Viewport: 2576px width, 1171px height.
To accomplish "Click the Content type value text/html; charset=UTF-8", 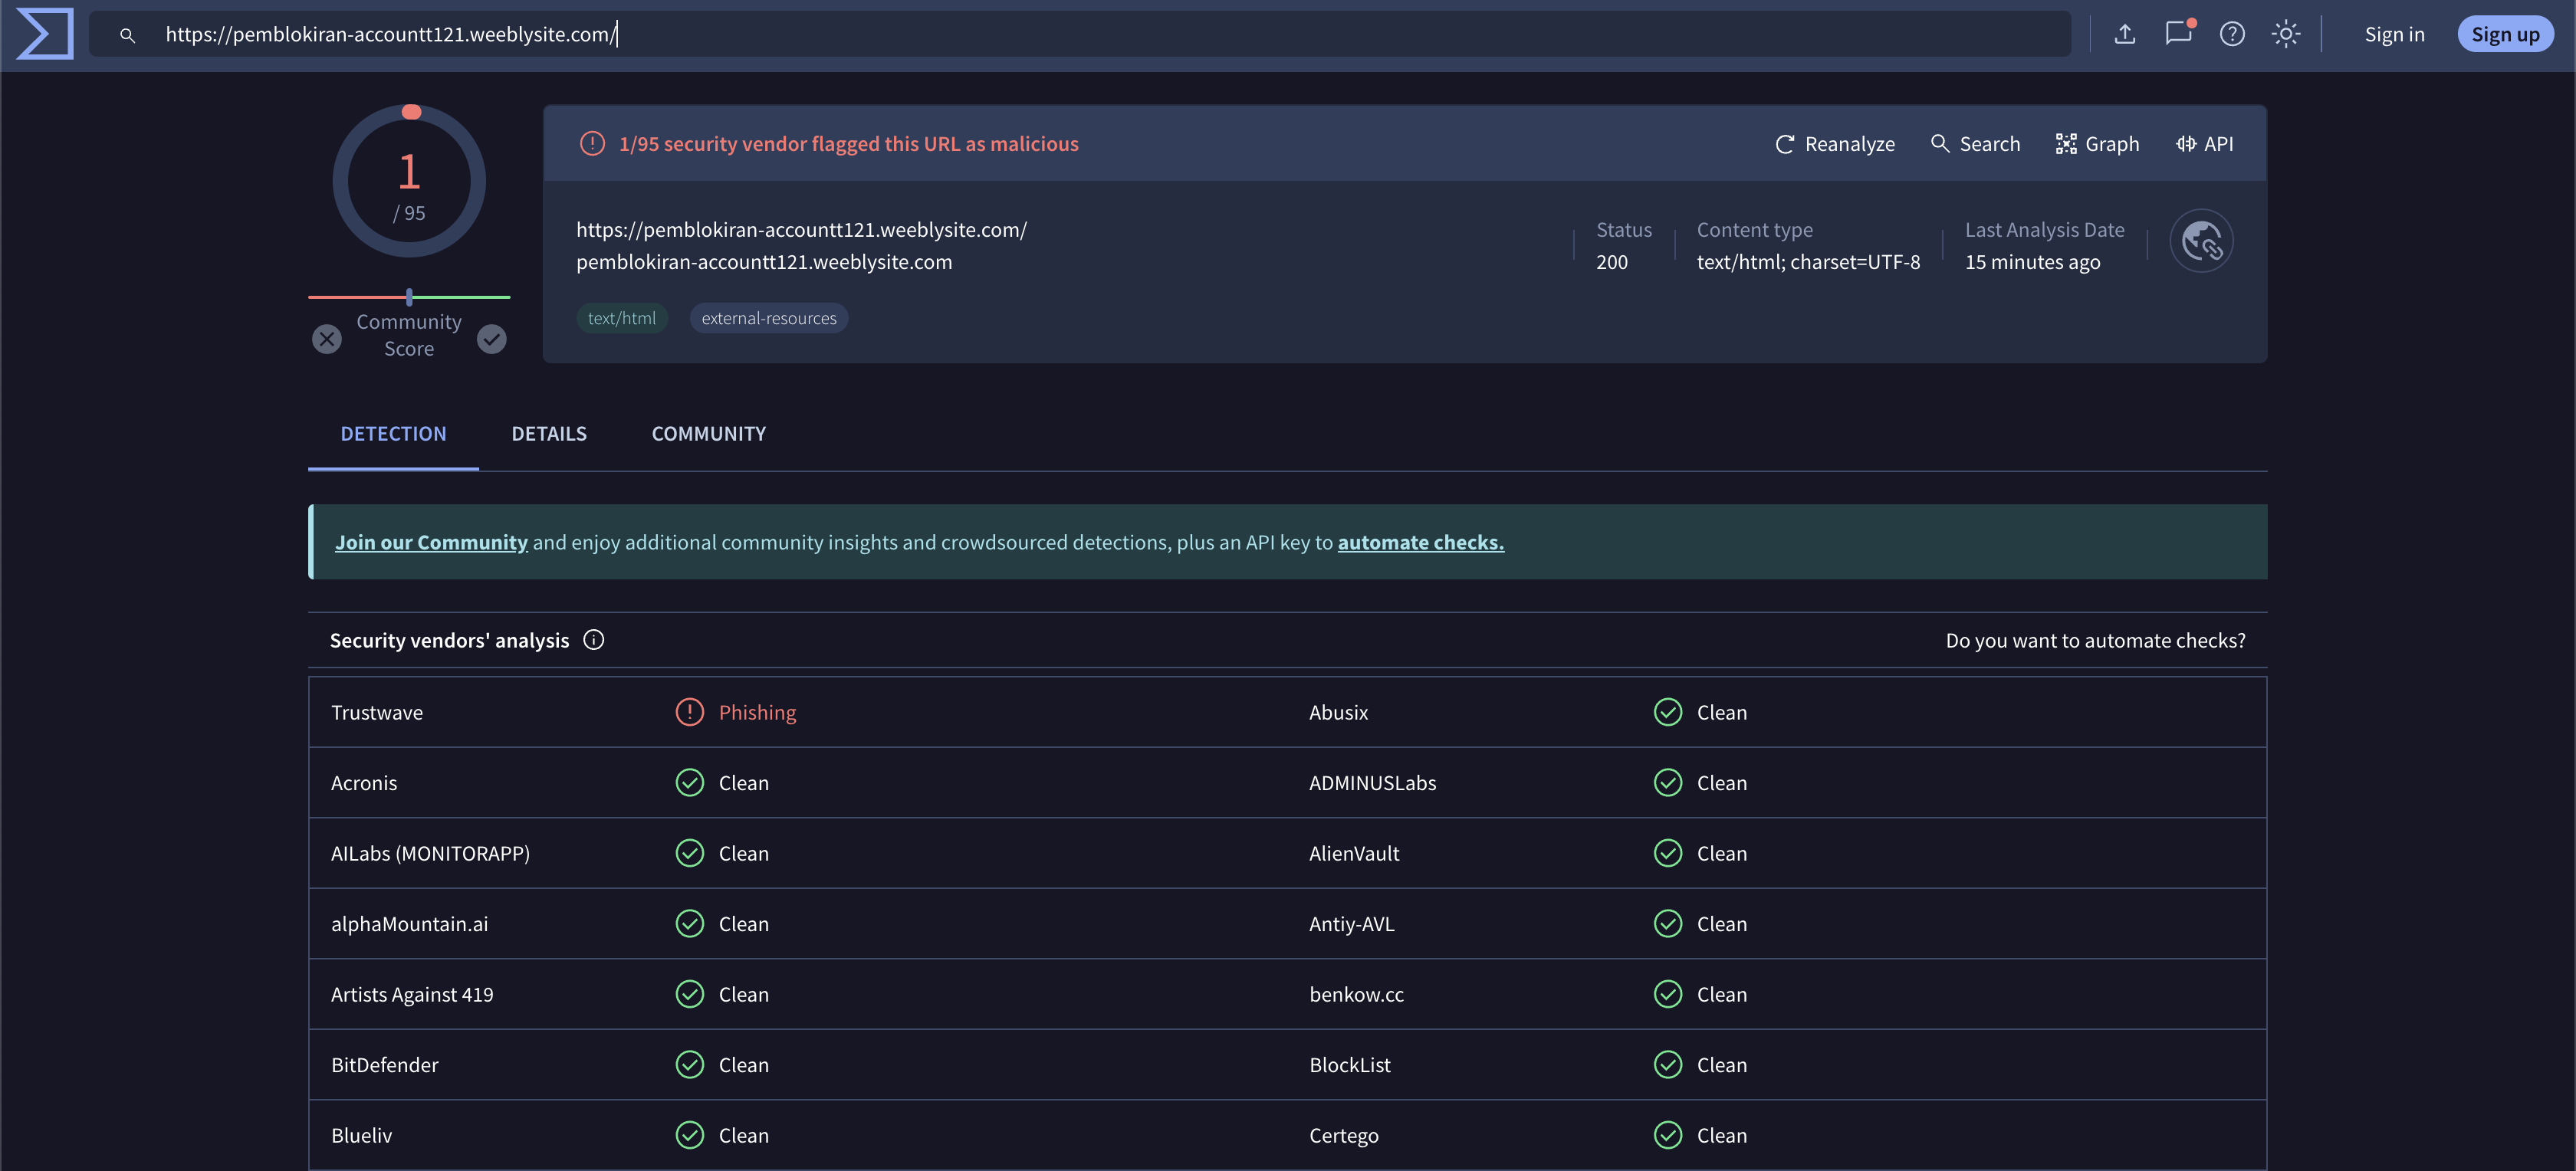I will [x=1808, y=262].
